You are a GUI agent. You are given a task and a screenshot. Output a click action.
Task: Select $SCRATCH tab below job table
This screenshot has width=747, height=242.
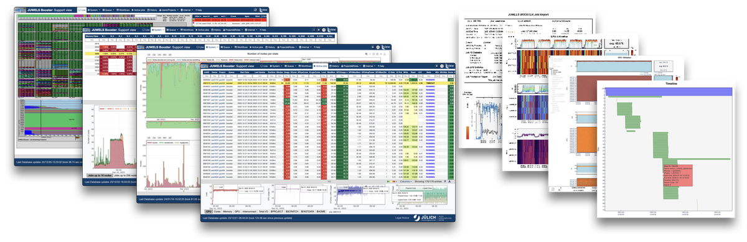(x=292, y=212)
